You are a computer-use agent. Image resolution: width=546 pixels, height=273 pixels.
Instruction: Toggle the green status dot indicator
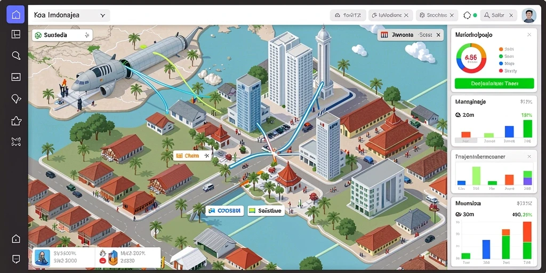click(475, 15)
